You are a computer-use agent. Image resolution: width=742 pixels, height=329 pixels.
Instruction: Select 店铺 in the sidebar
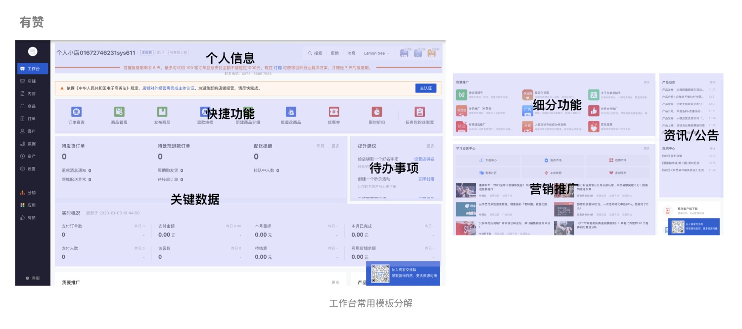[x=28, y=81]
